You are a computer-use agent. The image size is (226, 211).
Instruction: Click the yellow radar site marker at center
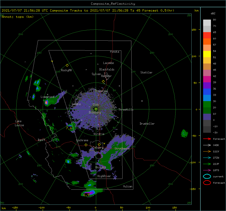(x=96, y=109)
